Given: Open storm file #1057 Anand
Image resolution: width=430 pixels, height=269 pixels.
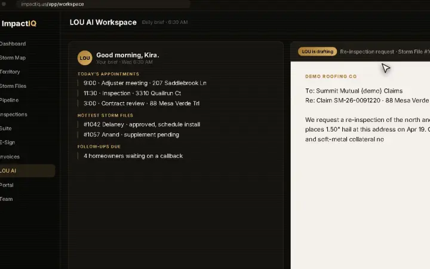Looking at the screenshot, I should [131, 134].
